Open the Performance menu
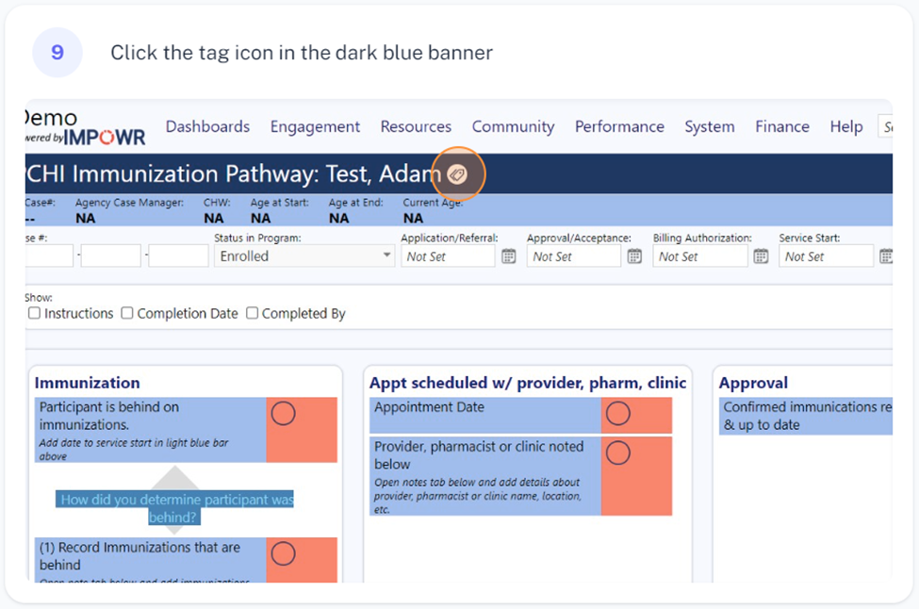 619,126
